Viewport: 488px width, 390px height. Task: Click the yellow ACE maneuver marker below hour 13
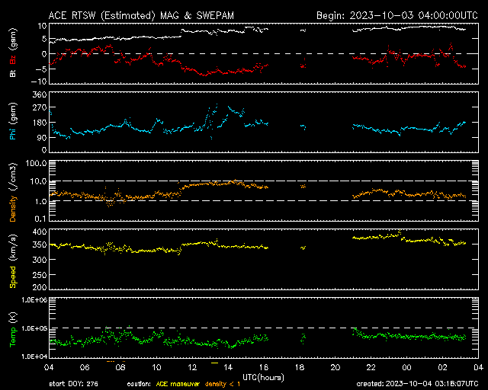click(214, 363)
